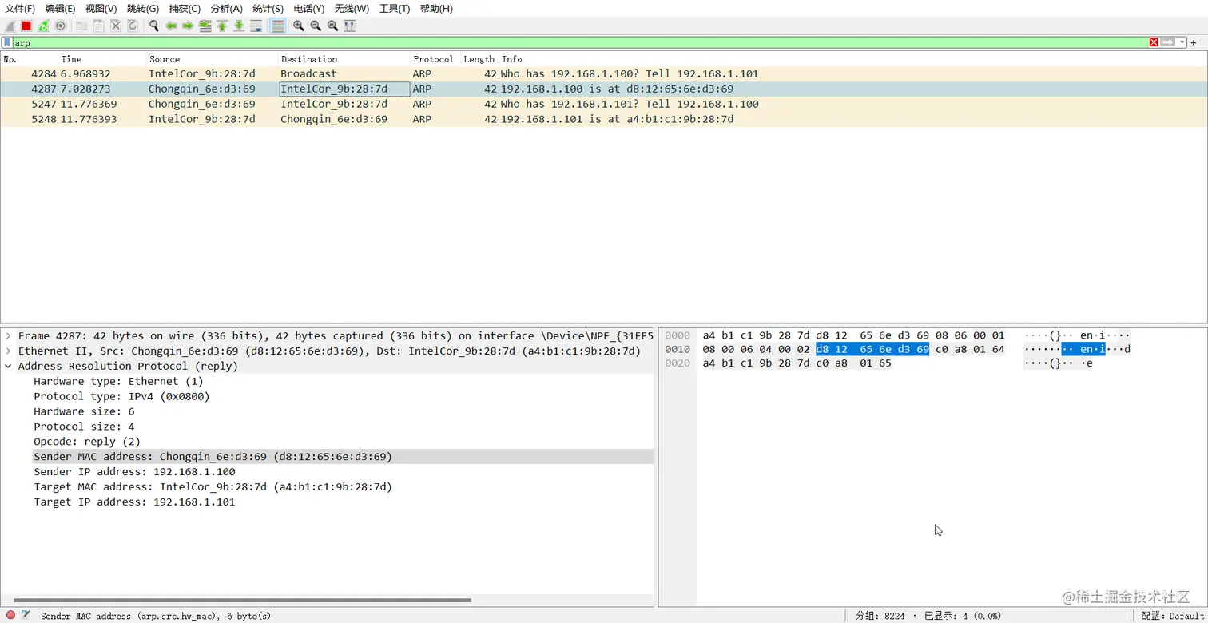Expand the Ethernet II tree node
Viewport: 1208px width, 623px height.
click(8, 351)
